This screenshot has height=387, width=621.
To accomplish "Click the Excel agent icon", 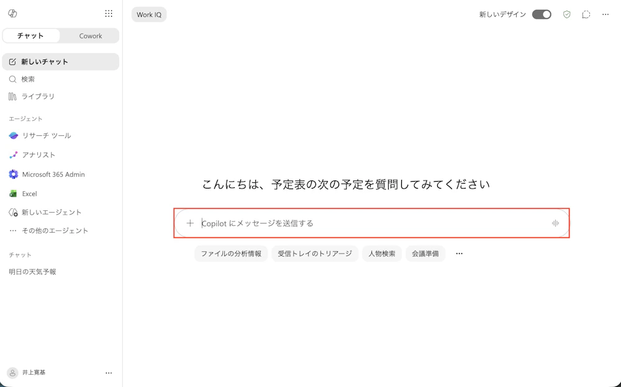I will pos(14,193).
